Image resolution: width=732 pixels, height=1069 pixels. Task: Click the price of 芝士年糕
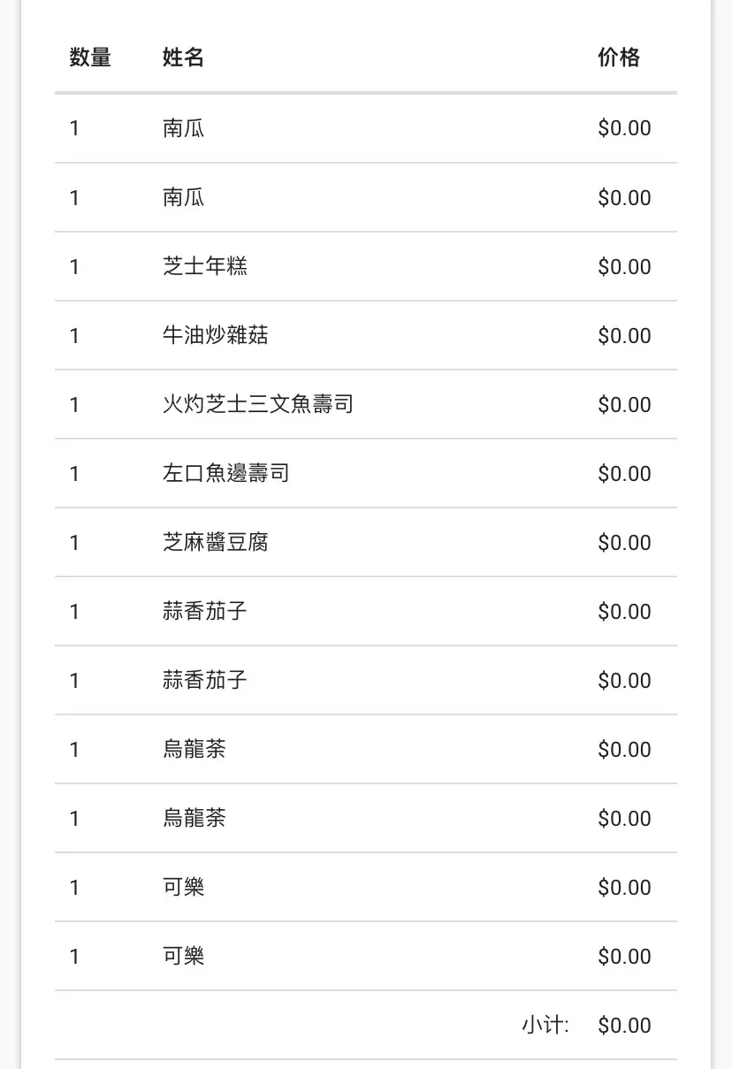[624, 266]
